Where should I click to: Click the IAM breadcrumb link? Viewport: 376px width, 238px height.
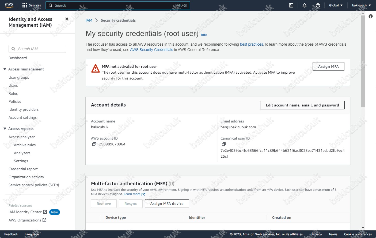click(89, 20)
